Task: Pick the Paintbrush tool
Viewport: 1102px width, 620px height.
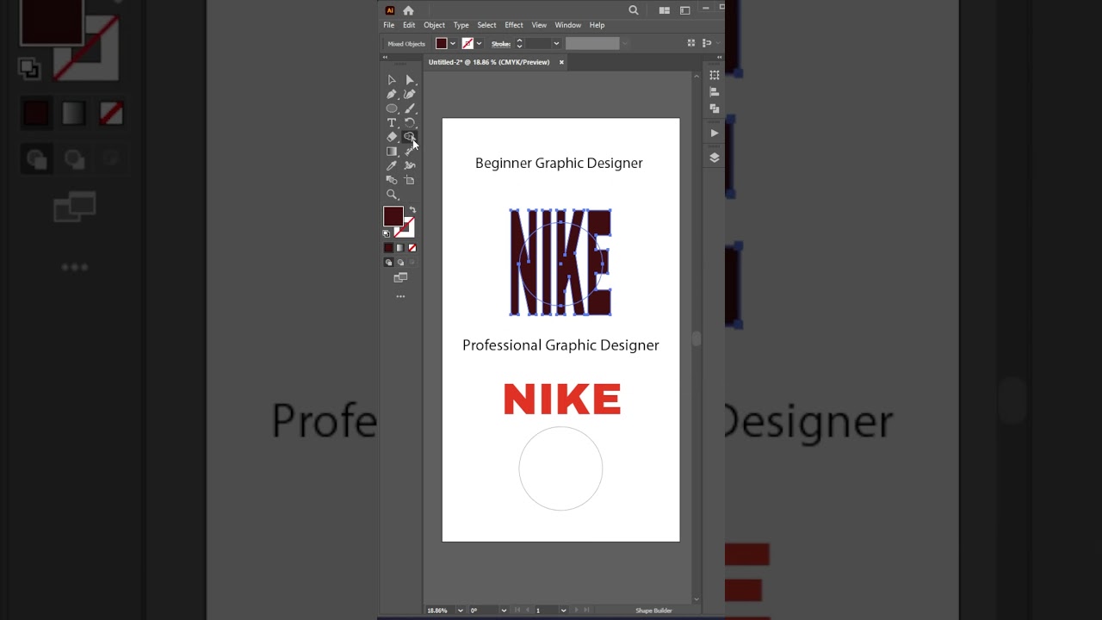Action: click(410, 108)
